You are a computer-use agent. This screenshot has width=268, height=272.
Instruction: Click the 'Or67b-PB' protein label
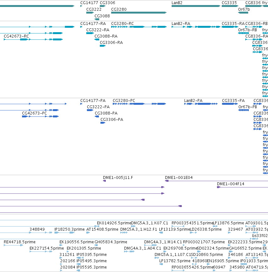click(x=248, y=107)
